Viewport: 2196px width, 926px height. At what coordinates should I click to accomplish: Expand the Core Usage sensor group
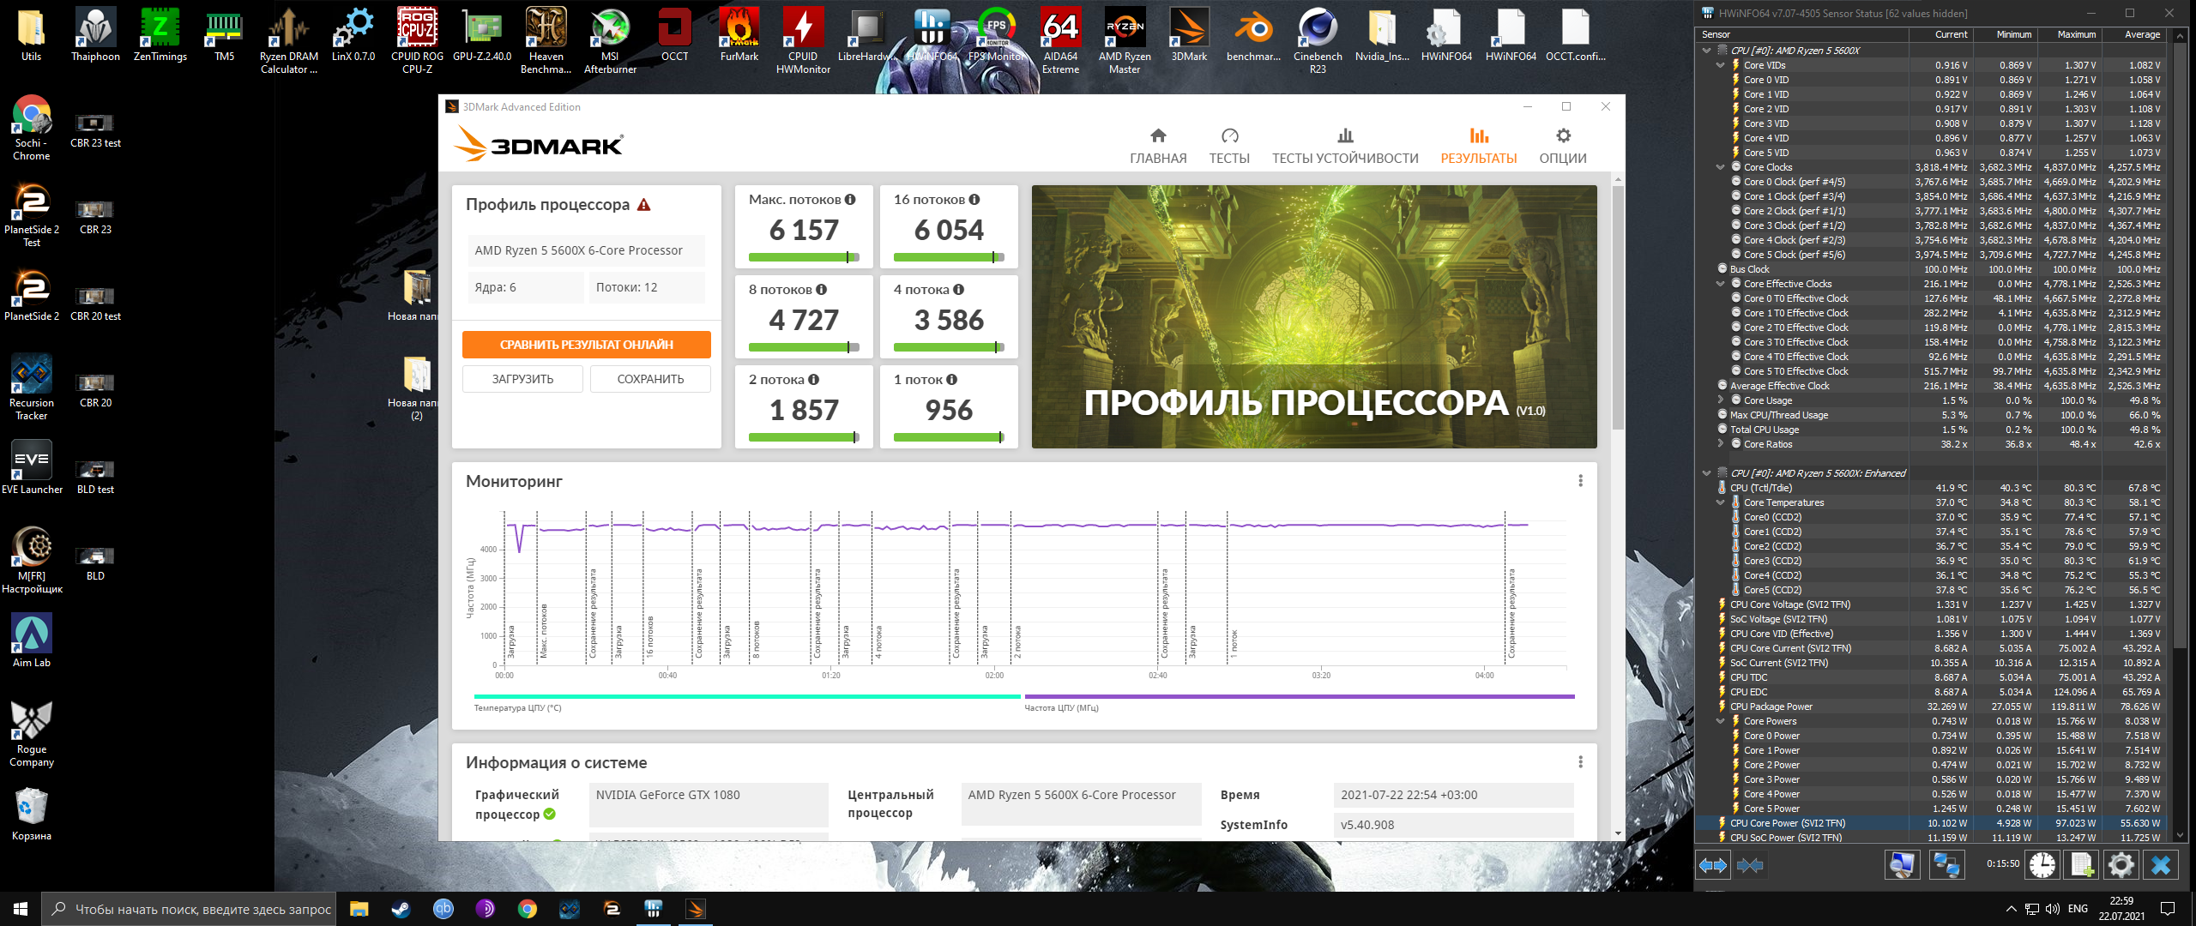coord(1720,400)
